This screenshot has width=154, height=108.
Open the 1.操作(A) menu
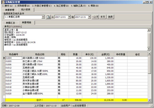coord(7,6)
